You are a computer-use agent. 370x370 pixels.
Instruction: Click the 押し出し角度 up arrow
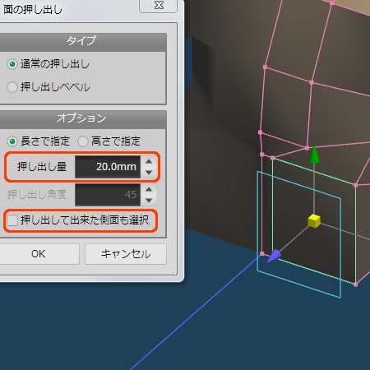(x=149, y=189)
